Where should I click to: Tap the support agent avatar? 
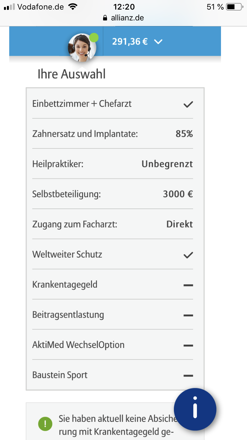82,48
